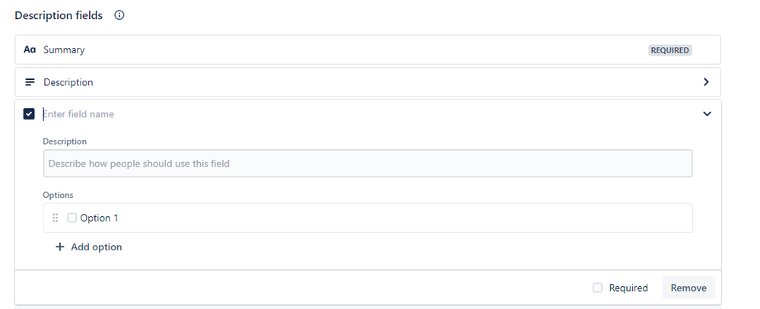Viewport: 760px width, 309px height.
Task: Click the paragraph lines icon beside Description
Action: 30,82
